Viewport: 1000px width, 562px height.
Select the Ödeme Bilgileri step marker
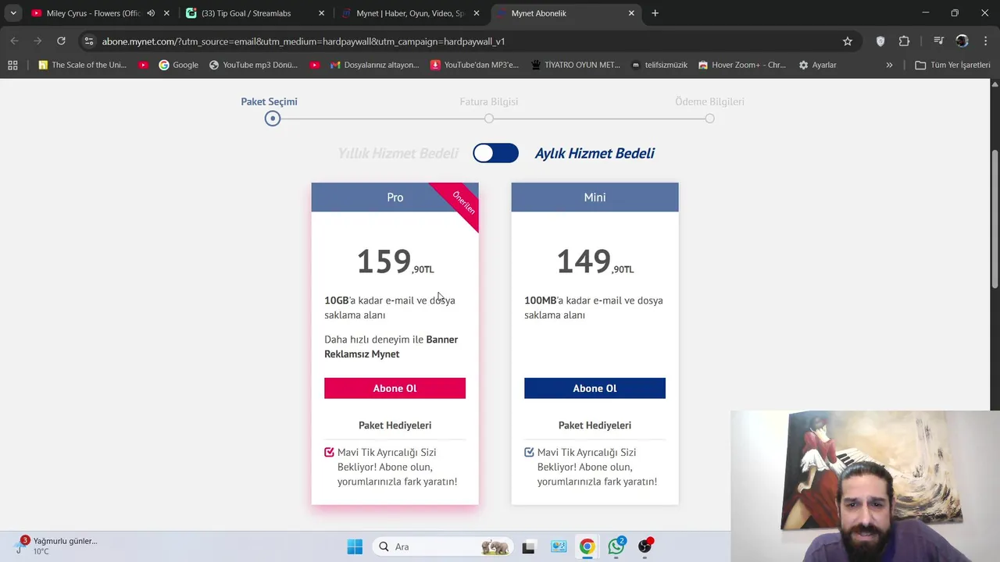(x=709, y=119)
